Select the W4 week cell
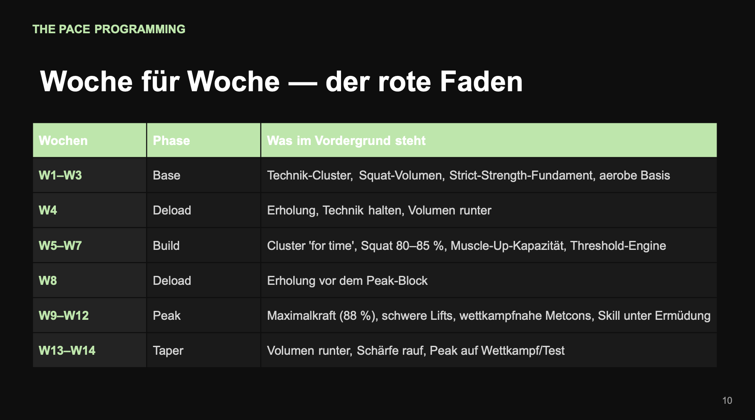 [x=90, y=210]
